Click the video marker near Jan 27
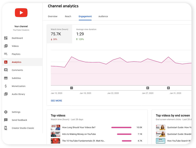Image resolution: width=196 pixels, height=148 pixels. click(148, 88)
